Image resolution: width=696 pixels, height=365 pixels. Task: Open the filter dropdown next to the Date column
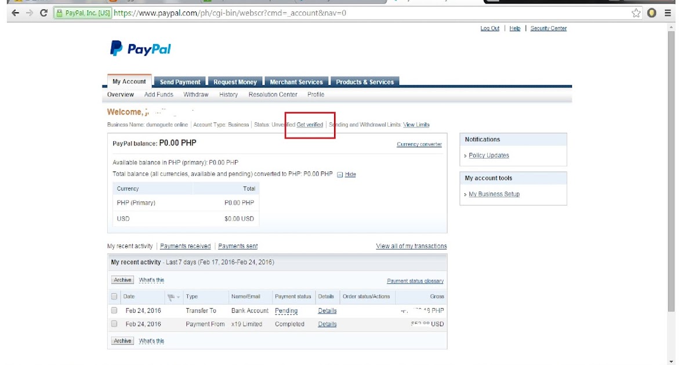(175, 296)
